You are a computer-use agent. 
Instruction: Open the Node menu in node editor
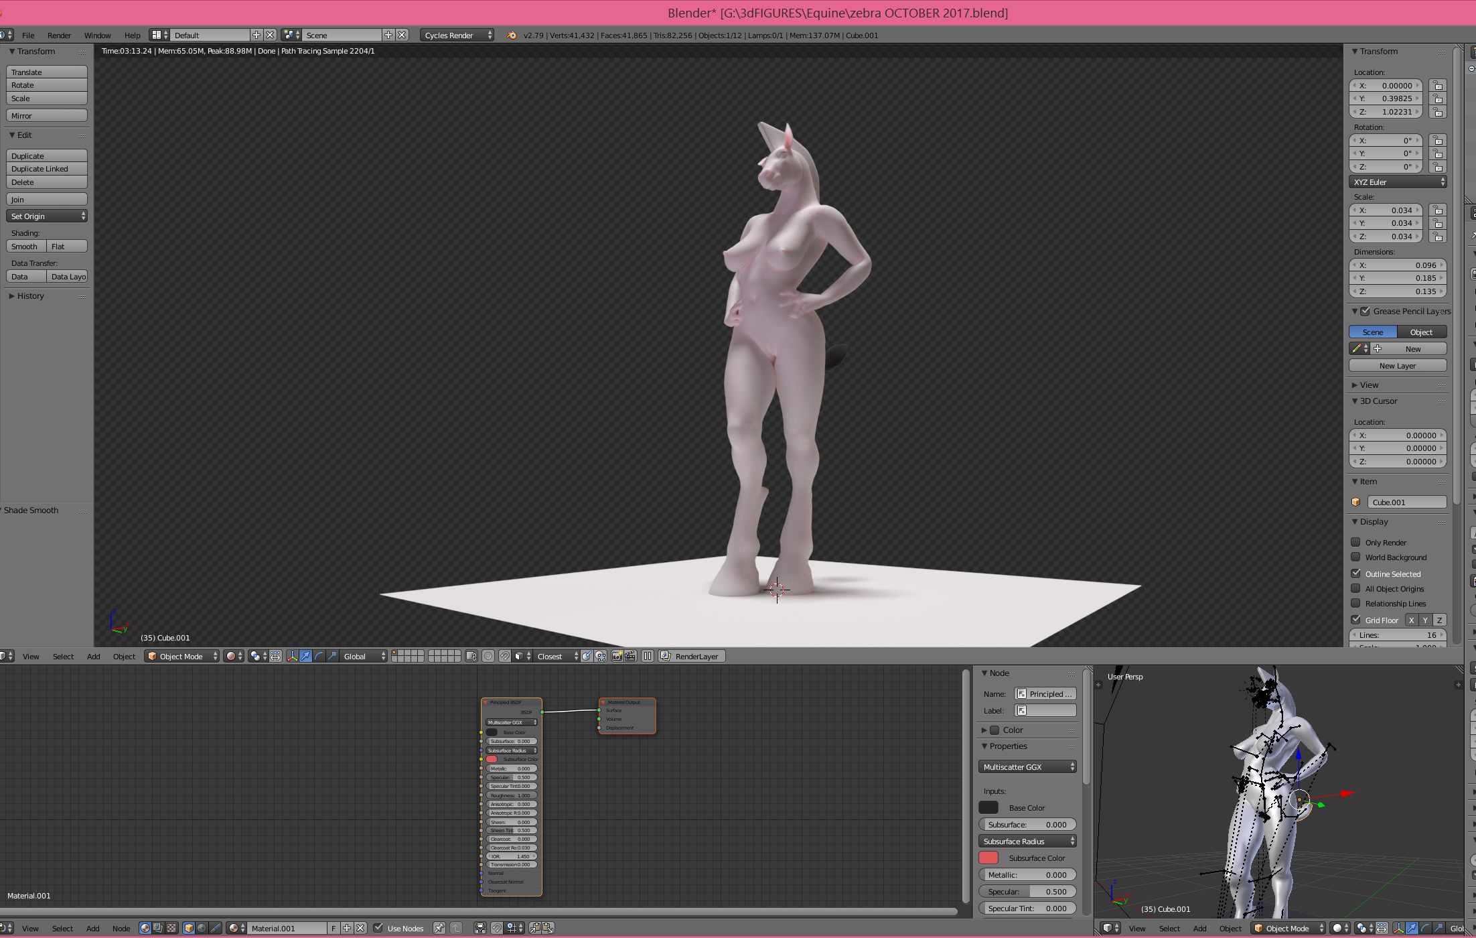[121, 929]
